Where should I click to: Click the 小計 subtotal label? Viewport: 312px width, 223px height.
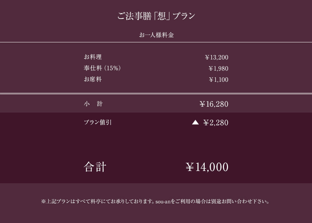[x=93, y=104]
